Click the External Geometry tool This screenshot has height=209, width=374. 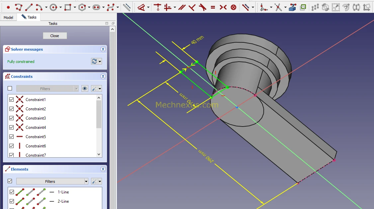pyautogui.click(x=292, y=7)
